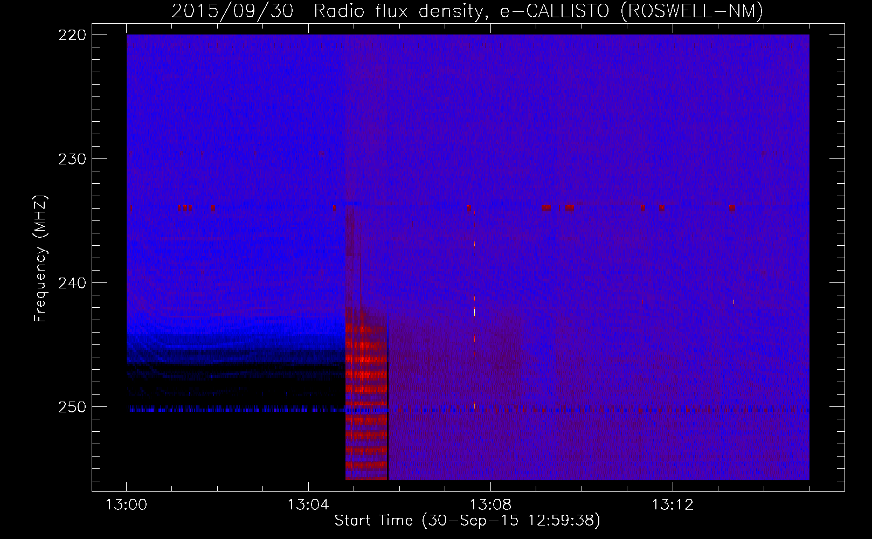872x539 pixels.
Task: Click the 13:08 time tick label
Action: click(490, 505)
